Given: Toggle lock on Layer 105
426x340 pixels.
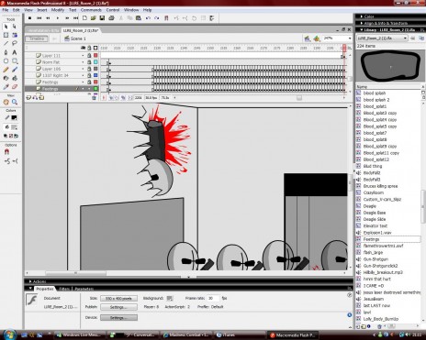Looking at the screenshot, I should point(89,69).
